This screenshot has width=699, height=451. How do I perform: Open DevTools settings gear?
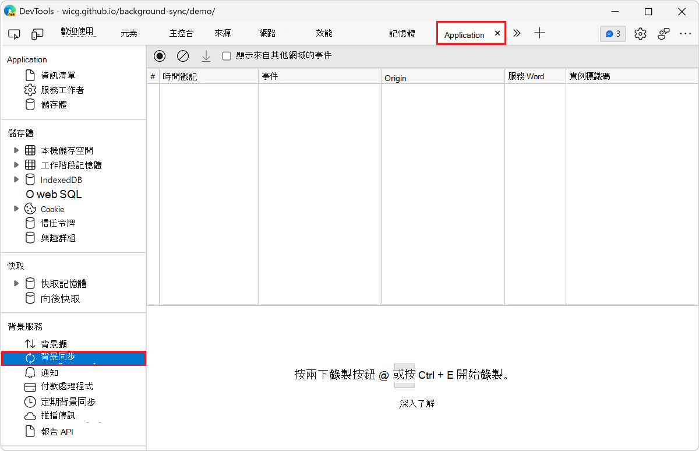[x=640, y=34]
